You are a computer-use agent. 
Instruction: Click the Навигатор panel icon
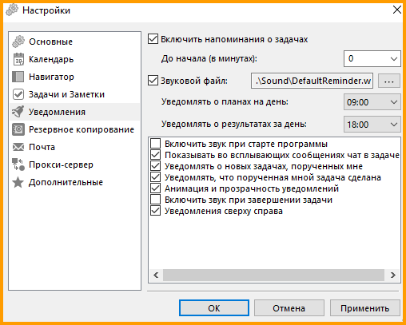(x=18, y=77)
